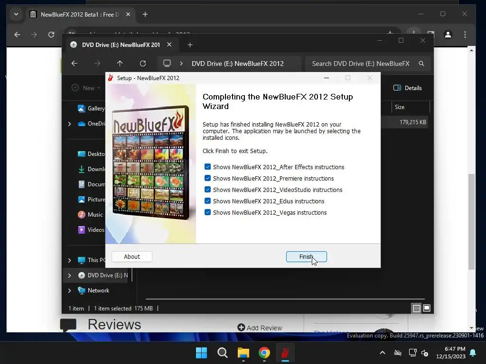
Task: Expand the This PC tree node
Action: 69,260
